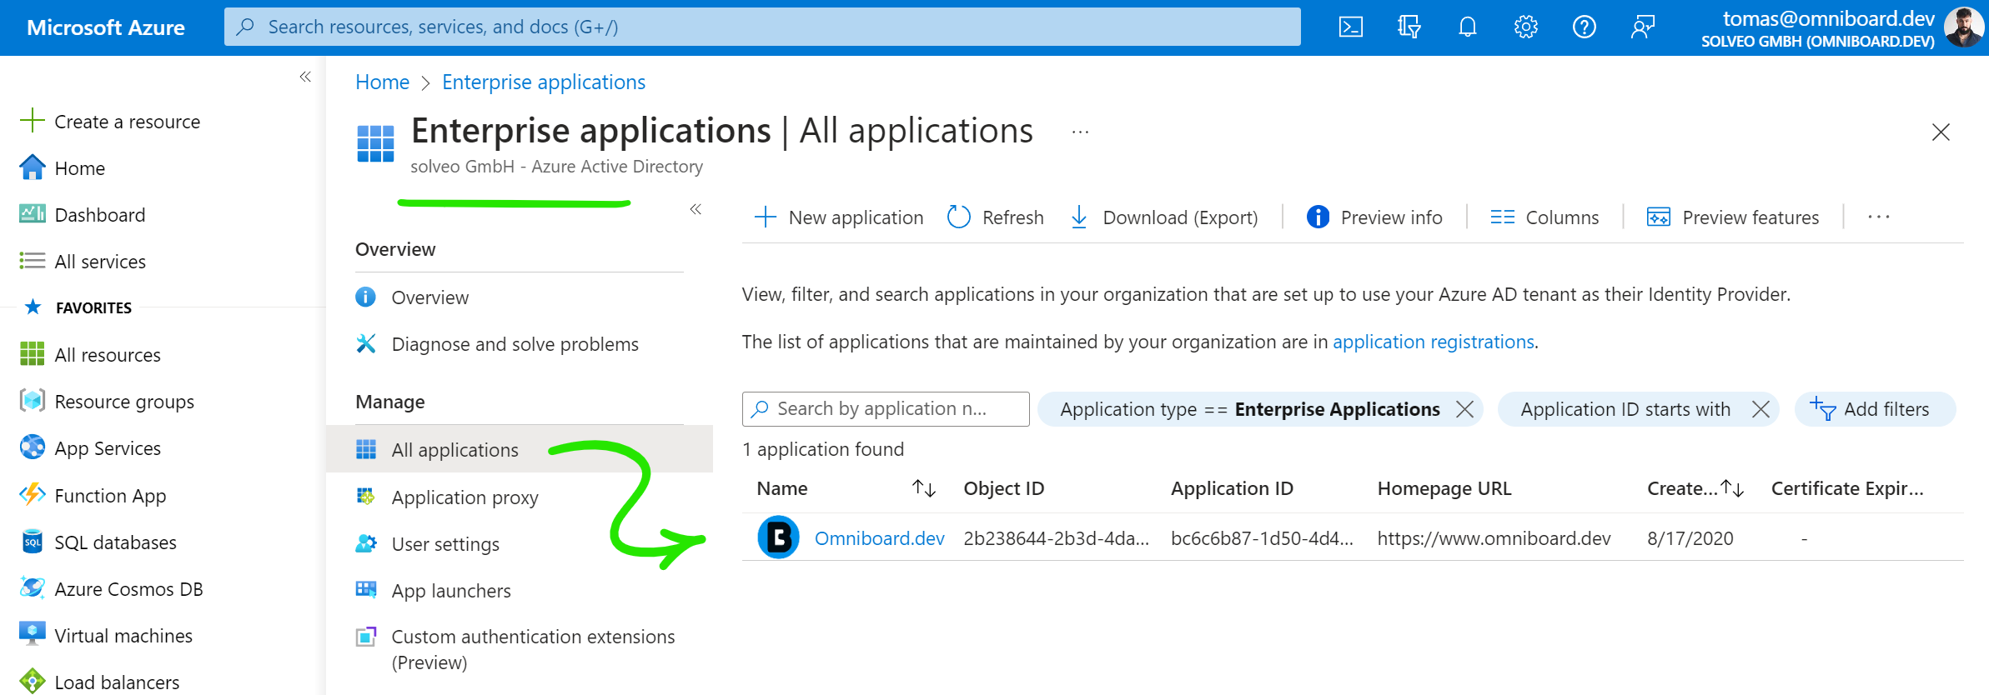The width and height of the screenshot is (1989, 695).
Task: Click the Home breadcrumb link
Action: (382, 82)
